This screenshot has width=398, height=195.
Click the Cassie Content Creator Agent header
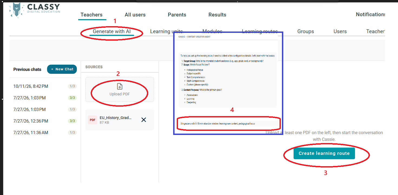click(194, 37)
